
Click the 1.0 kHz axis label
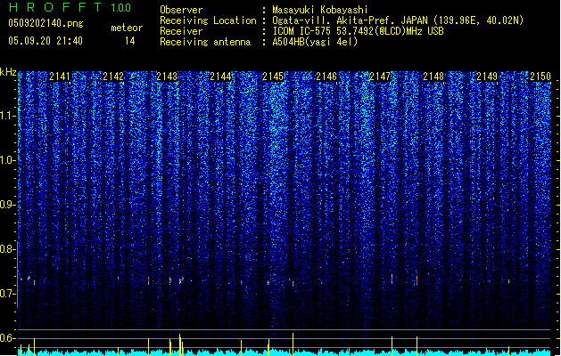(8, 160)
